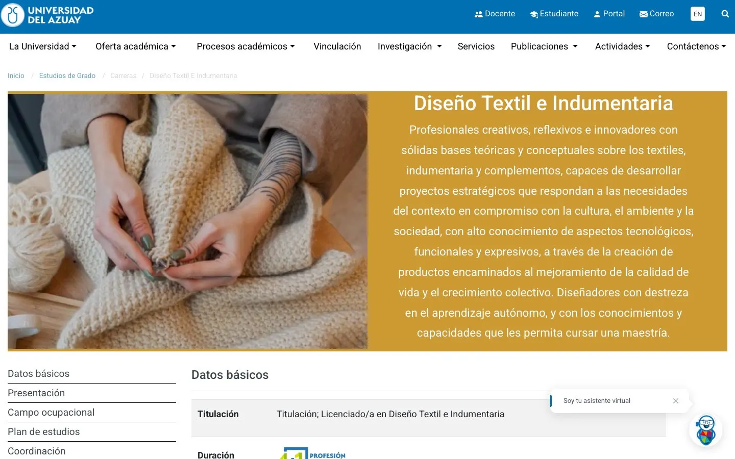Click the Diseño Textil e Indumentaria heading
This screenshot has height=459, width=735.
[x=544, y=104]
